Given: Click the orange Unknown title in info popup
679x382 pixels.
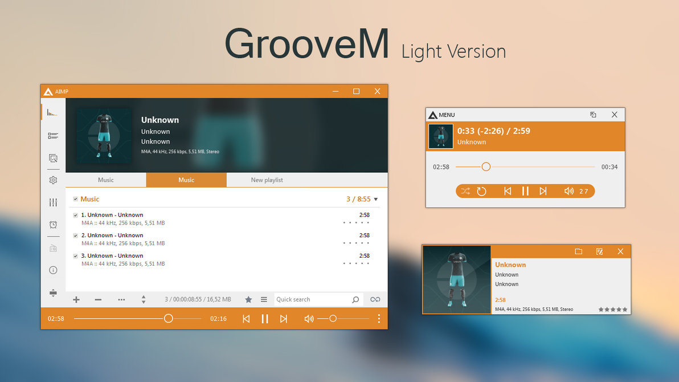Looking at the screenshot, I should click(x=510, y=265).
